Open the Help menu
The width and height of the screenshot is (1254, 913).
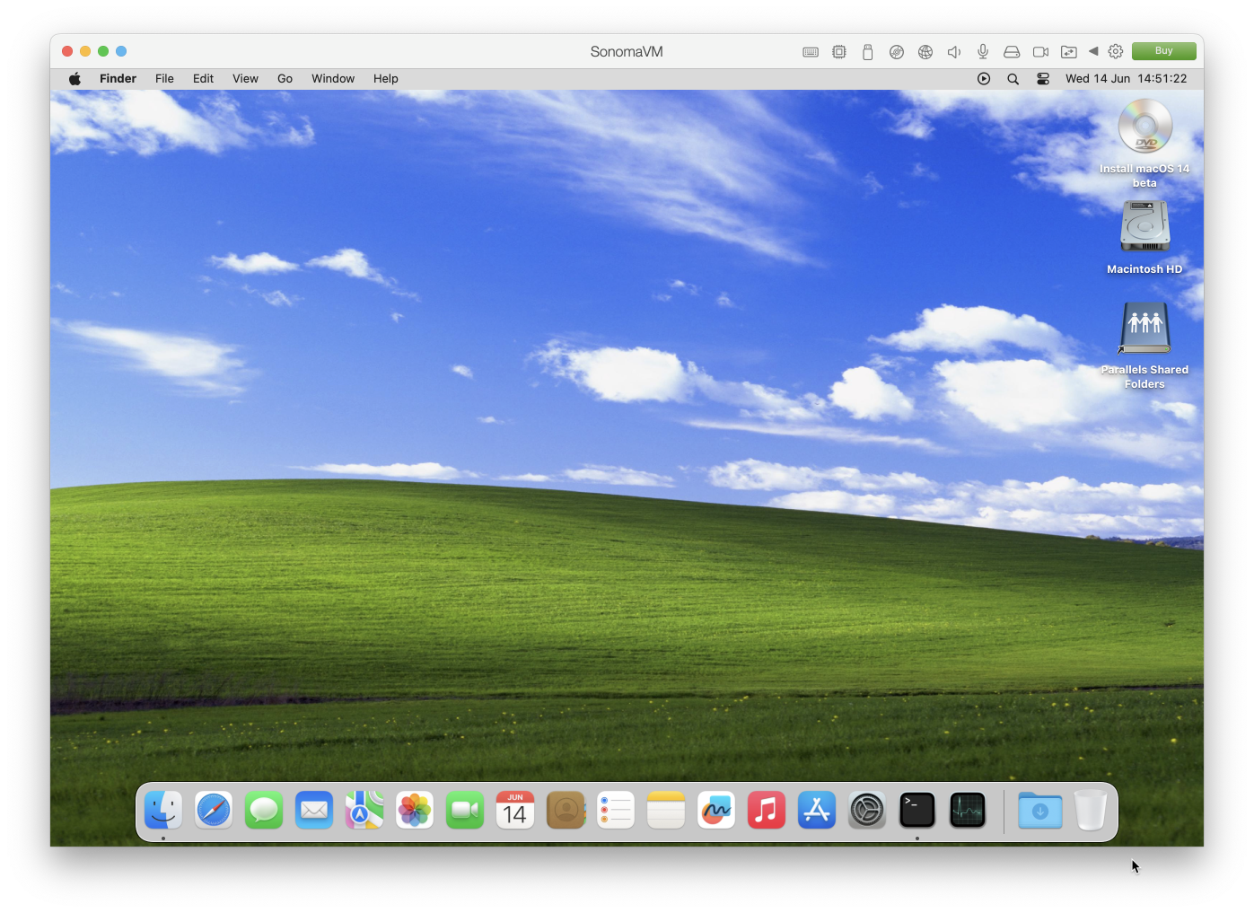[x=386, y=79]
